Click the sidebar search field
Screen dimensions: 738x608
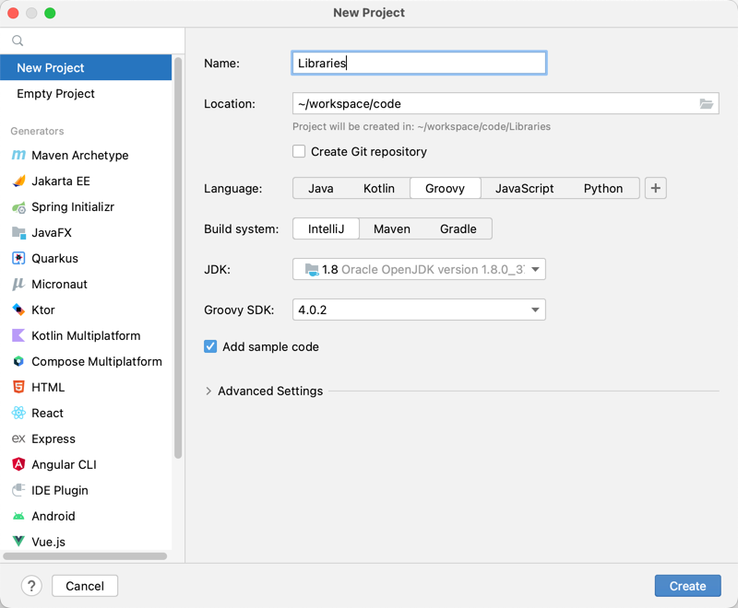tap(92, 41)
